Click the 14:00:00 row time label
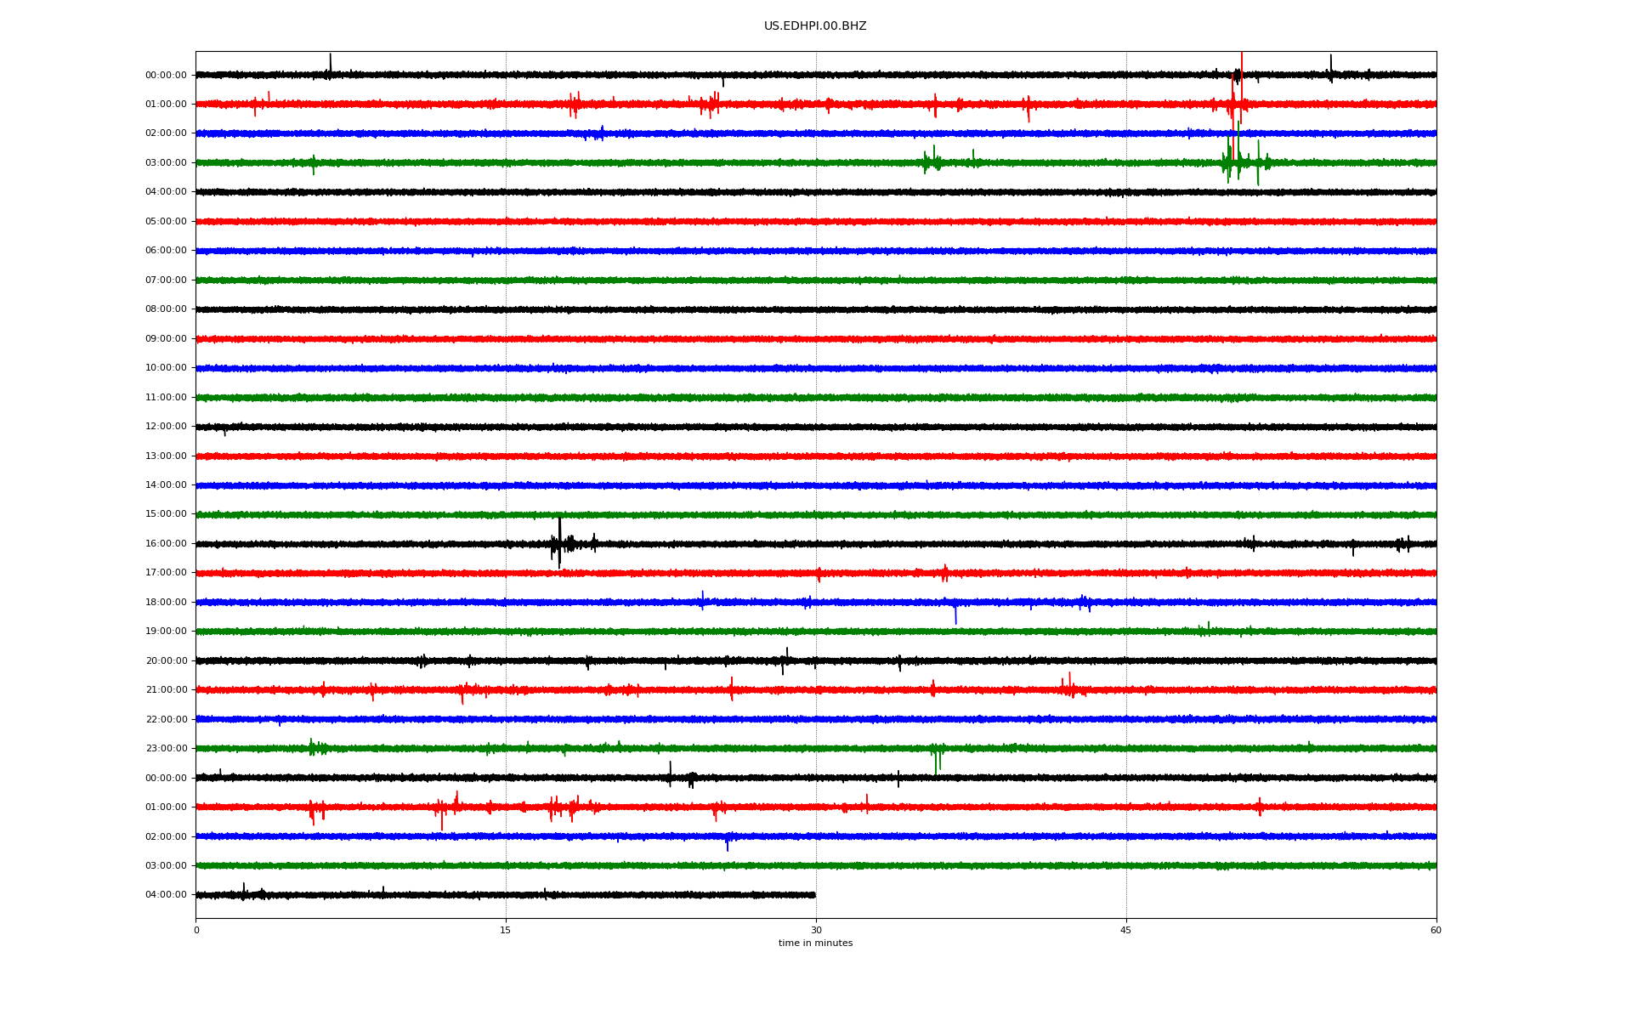 166,485
